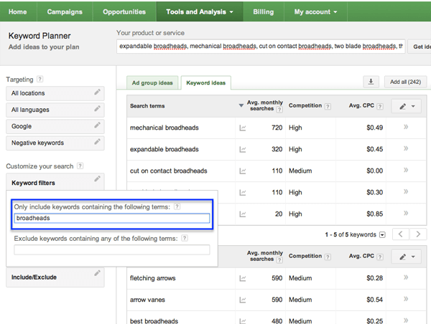Switch to Ad group ideas tab
The height and width of the screenshot is (324, 431).
(x=152, y=83)
